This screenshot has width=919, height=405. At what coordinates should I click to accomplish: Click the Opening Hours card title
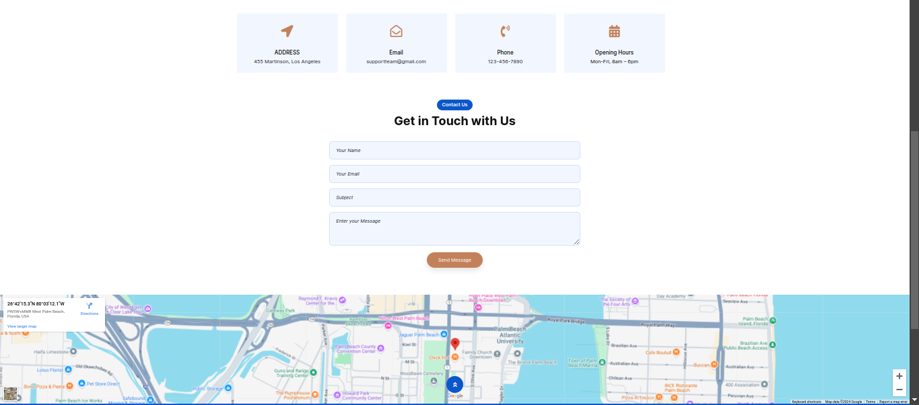(614, 52)
